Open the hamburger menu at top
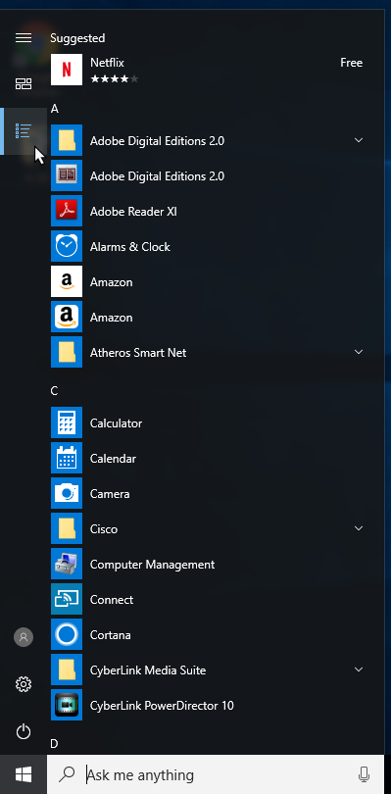 [24, 38]
